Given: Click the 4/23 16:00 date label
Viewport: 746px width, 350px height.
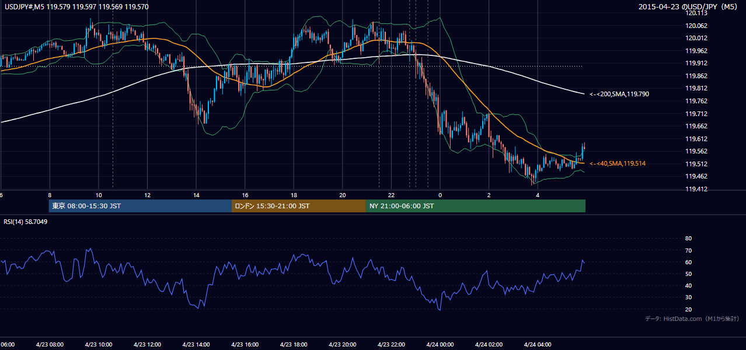Looking at the screenshot, I should pos(245,344).
